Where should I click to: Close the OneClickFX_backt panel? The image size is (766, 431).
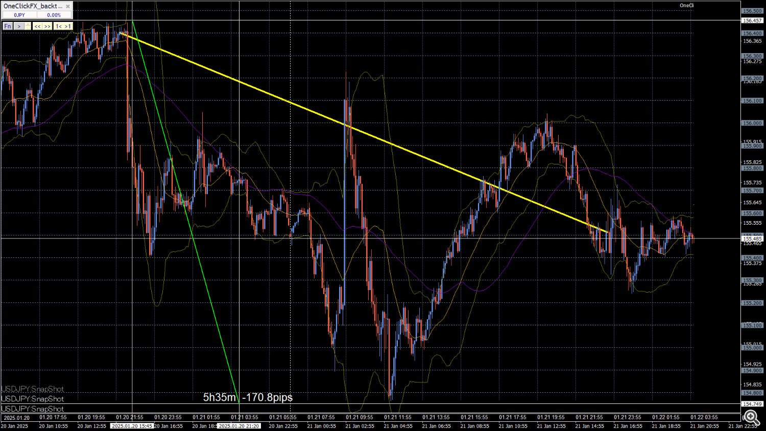(68, 6)
